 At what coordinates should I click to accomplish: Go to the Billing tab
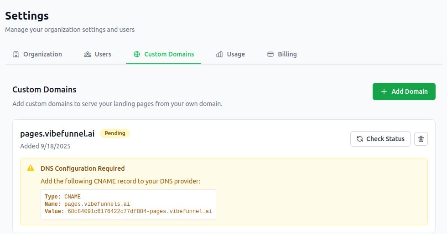pyautogui.click(x=282, y=54)
